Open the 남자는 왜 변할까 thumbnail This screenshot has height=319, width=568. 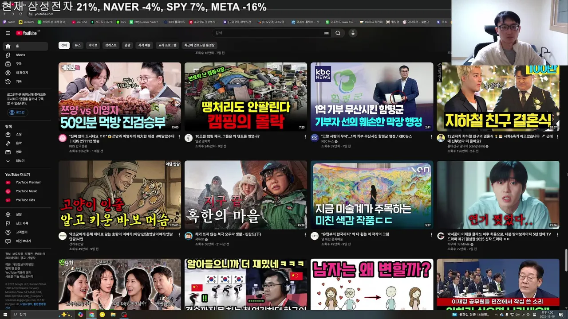372,284
